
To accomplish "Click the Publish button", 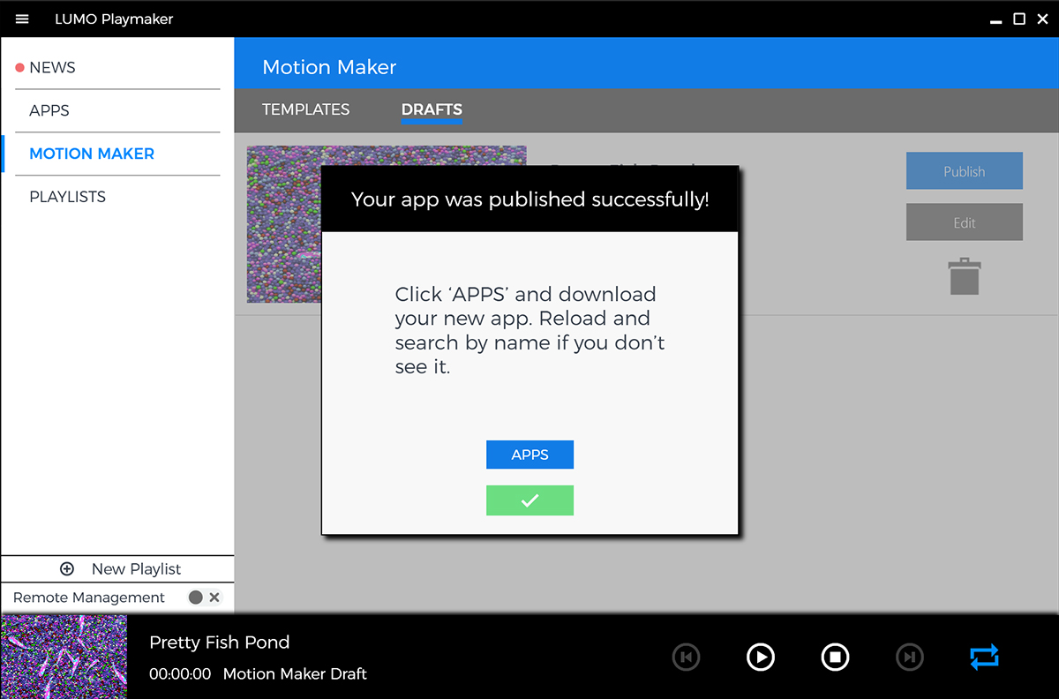I will pyautogui.click(x=964, y=171).
